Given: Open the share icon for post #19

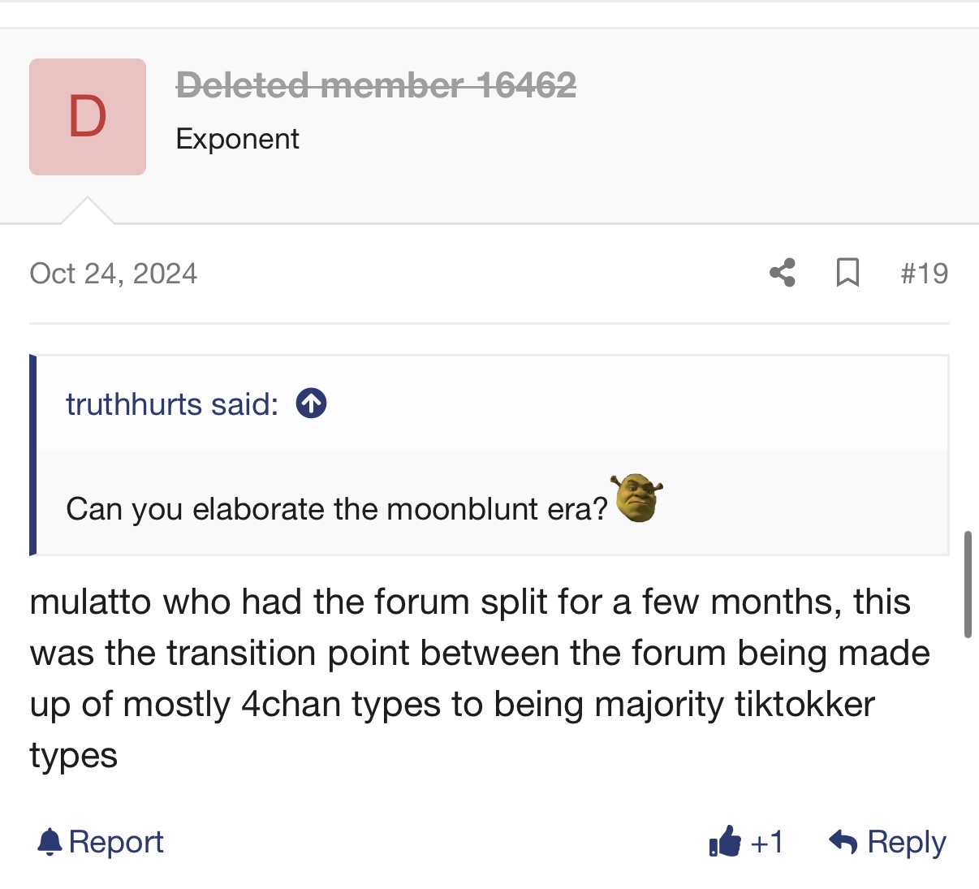Looking at the screenshot, I should 783,273.
